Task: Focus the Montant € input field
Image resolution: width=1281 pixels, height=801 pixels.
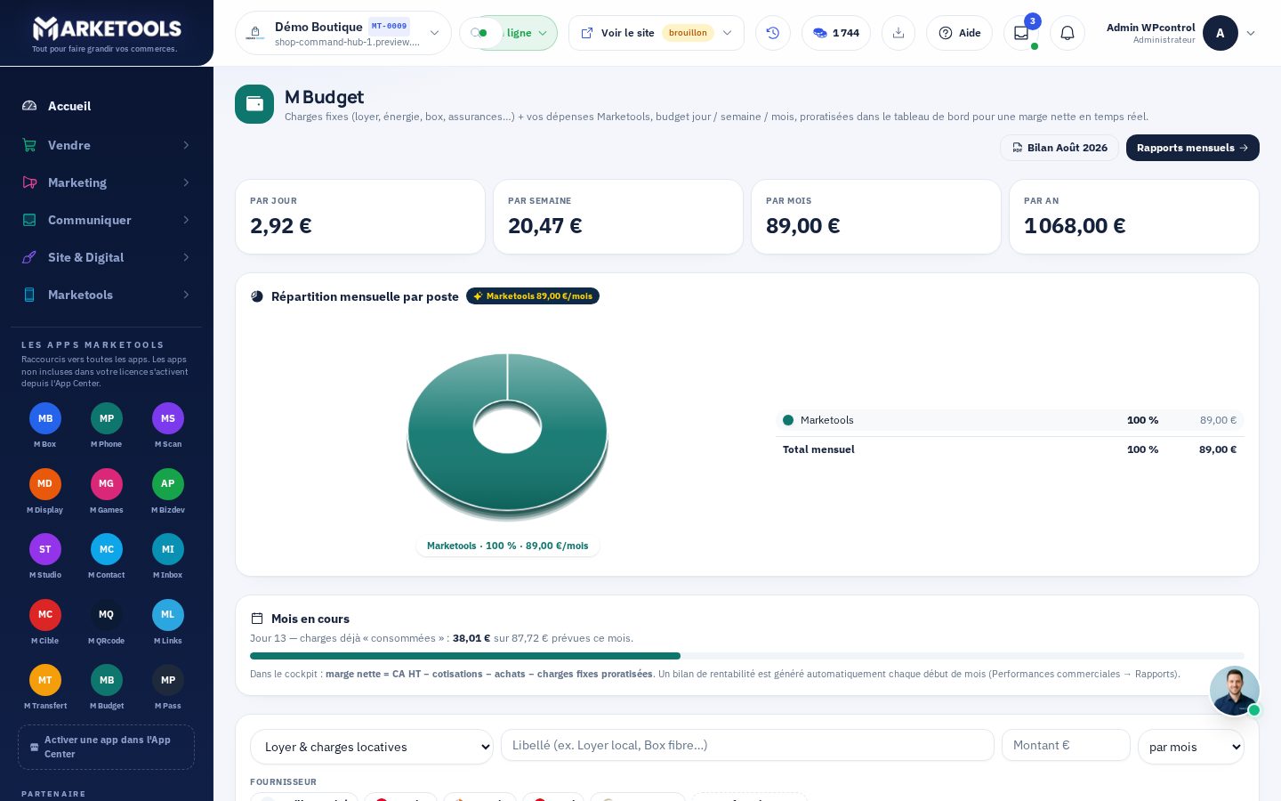Action: click(x=1066, y=745)
